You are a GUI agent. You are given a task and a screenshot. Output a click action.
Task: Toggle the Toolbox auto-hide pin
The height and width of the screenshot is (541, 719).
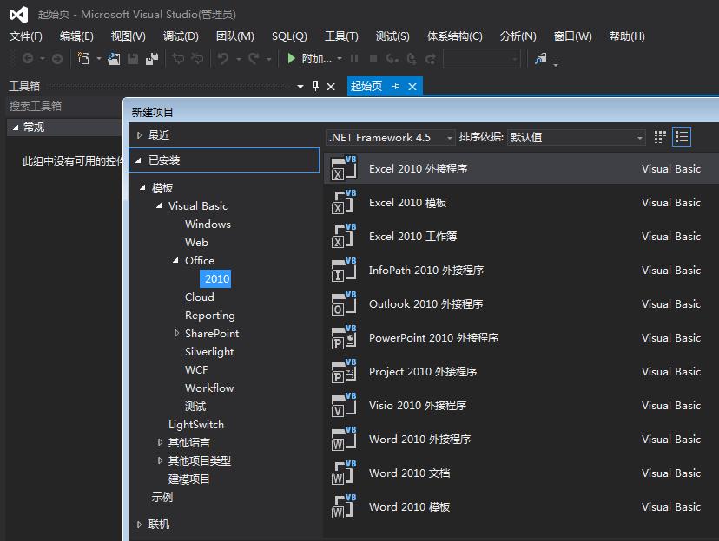point(314,86)
